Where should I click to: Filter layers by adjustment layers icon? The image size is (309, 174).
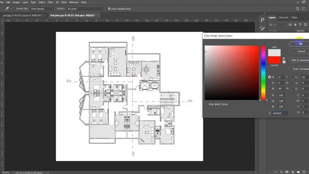click(295, 25)
